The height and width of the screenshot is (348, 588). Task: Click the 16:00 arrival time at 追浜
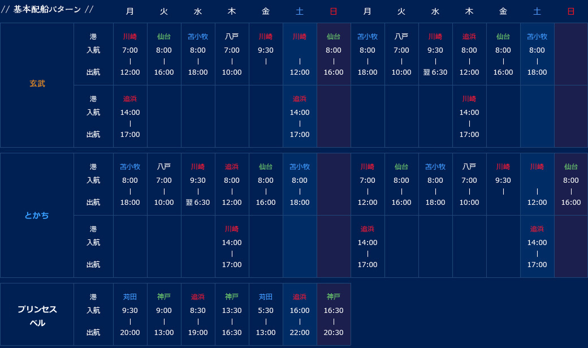pyautogui.click(x=300, y=311)
